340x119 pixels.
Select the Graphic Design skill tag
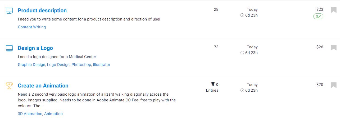tap(31, 65)
